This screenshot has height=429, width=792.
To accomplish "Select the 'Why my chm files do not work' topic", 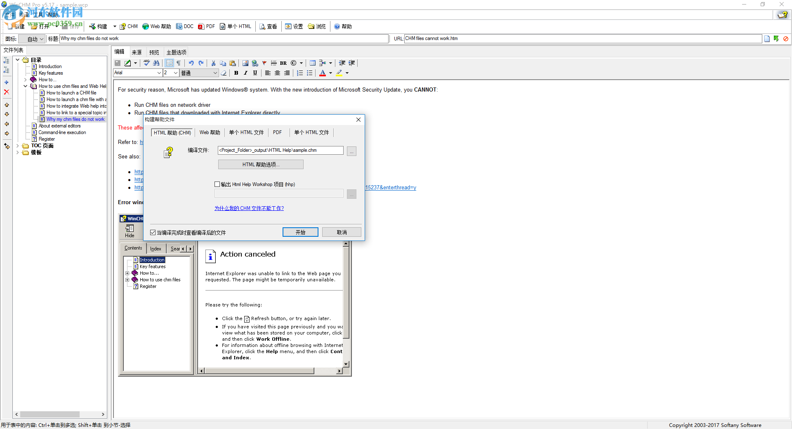I will [x=75, y=119].
